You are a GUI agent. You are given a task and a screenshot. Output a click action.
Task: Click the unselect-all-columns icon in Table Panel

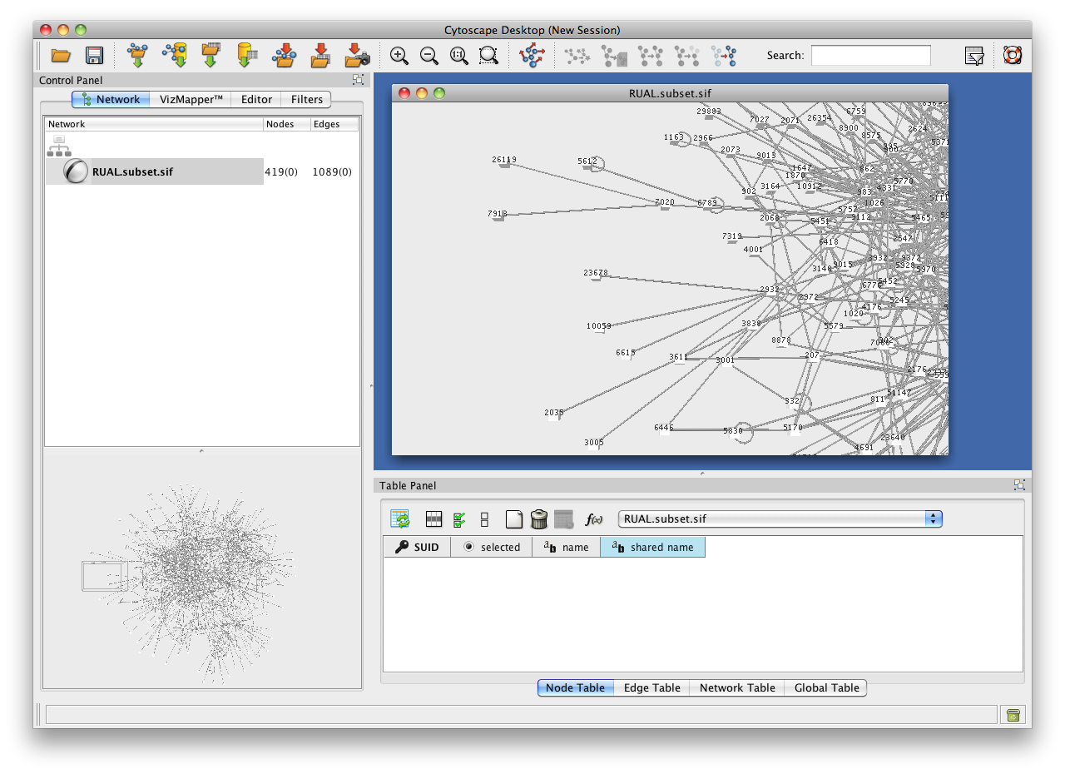click(x=484, y=519)
